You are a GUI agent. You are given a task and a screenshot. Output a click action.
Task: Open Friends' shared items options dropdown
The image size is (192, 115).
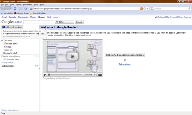(37, 56)
